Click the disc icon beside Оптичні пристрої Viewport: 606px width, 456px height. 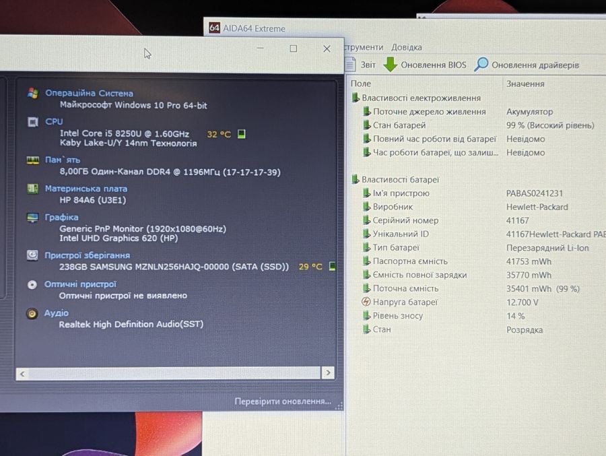[x=32, y=285]
